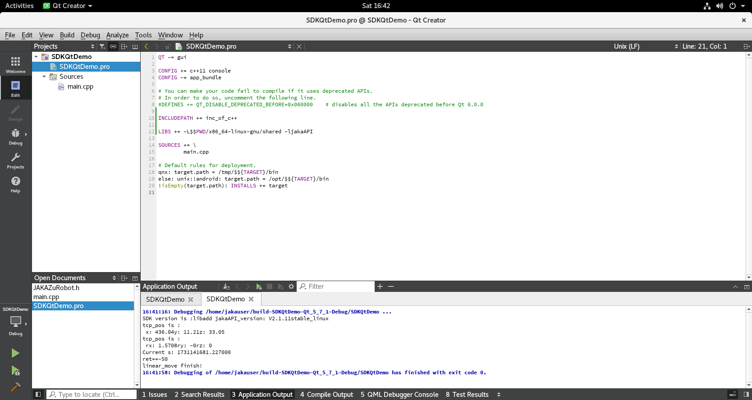Open Application Output settings gear
This screenshot has width=752, height=400.
tap(291, 286)
